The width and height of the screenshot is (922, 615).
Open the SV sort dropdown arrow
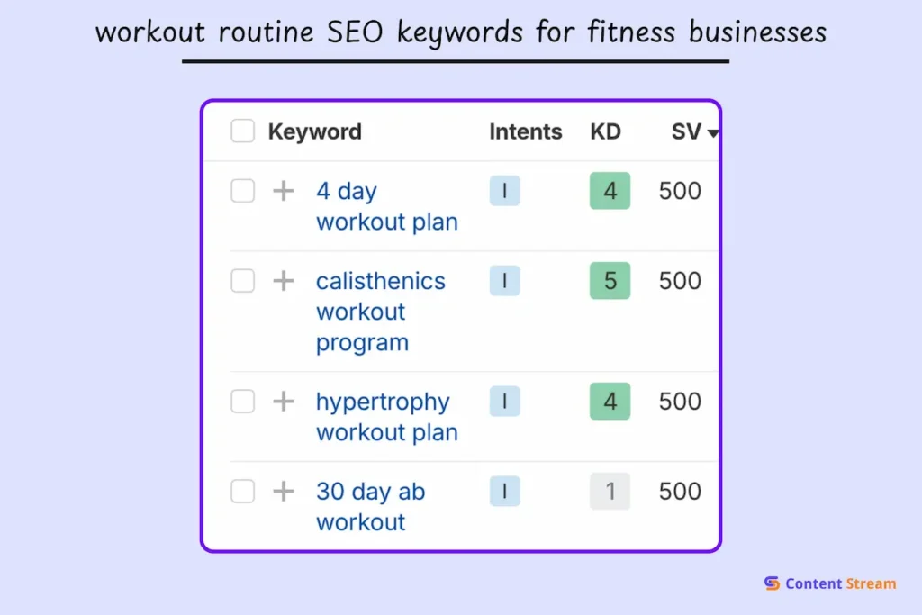coord(713,132)
